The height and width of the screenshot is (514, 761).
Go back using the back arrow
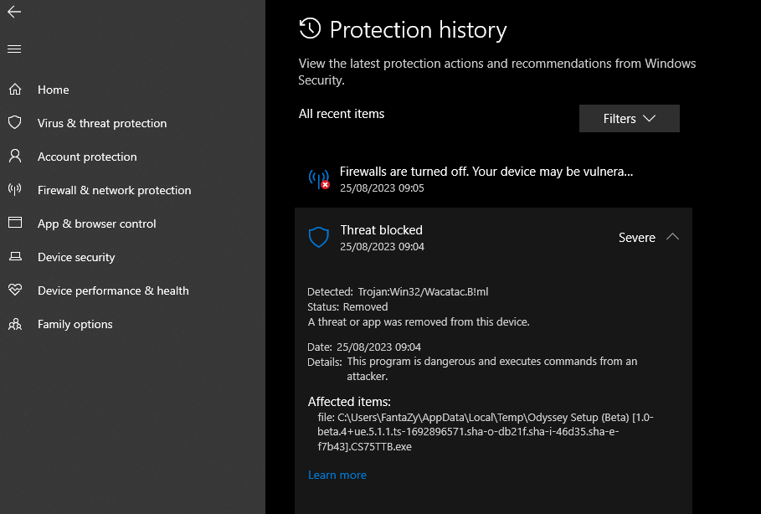click(x=14, y=12)
